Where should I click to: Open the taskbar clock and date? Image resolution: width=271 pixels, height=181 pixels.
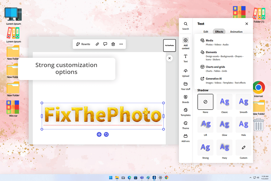point(265,178)
